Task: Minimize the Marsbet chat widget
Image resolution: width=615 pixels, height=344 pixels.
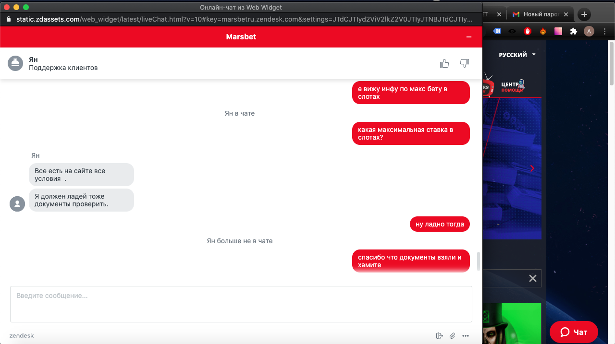Action: [x=469, y=37]
